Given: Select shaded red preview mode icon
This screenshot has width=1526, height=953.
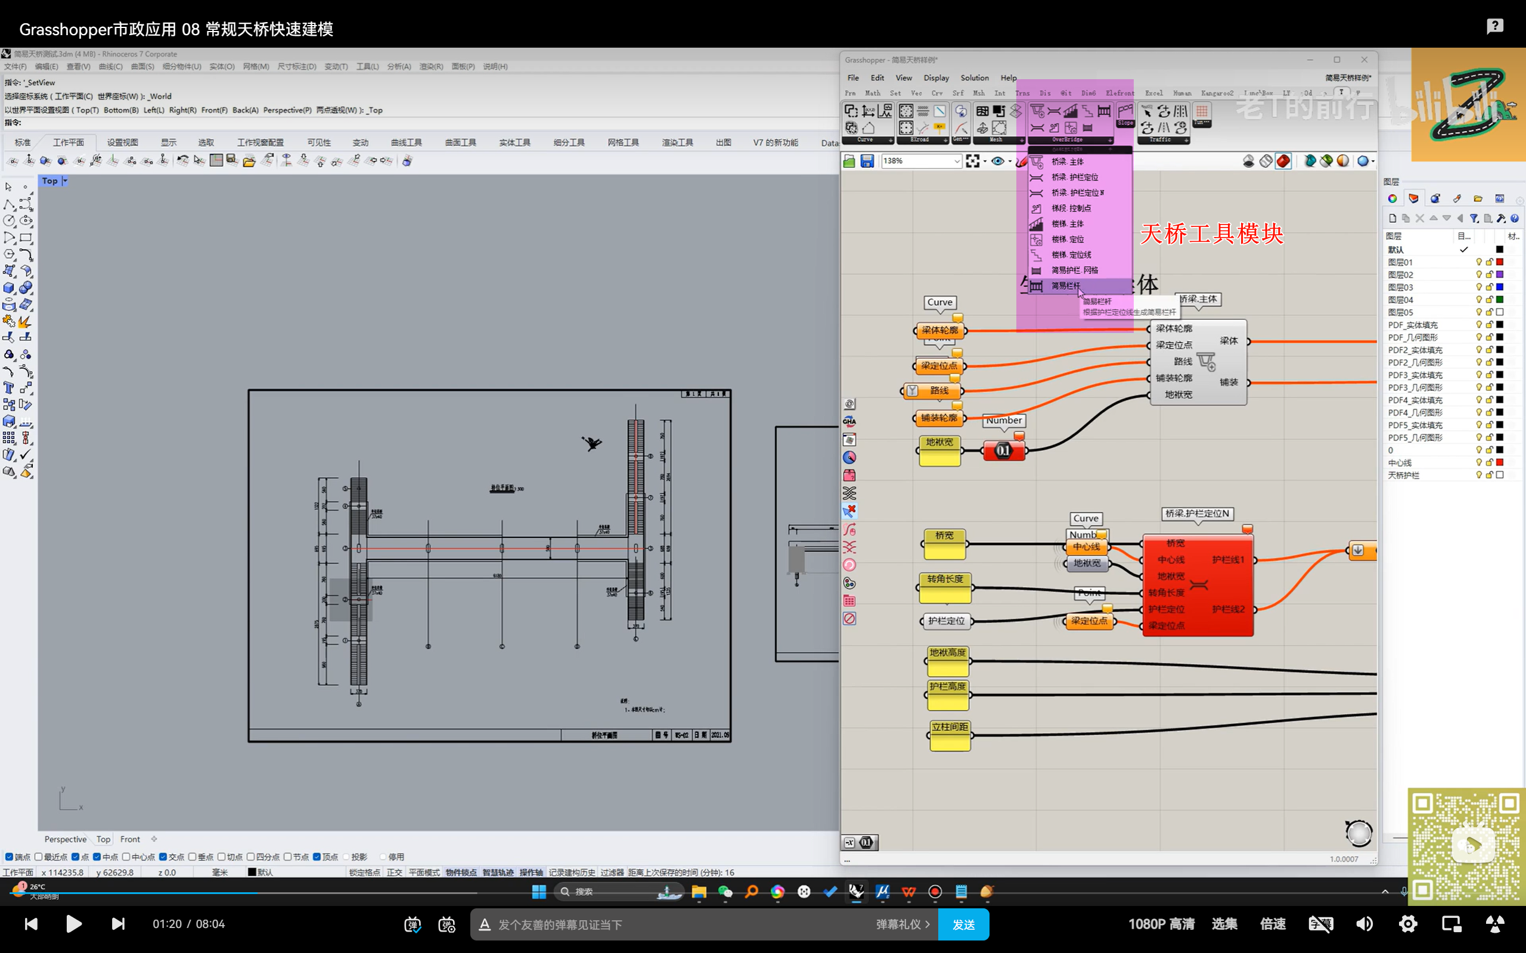Looking at the screenshot, I should pyautogui.click(x=1283, y=161).
